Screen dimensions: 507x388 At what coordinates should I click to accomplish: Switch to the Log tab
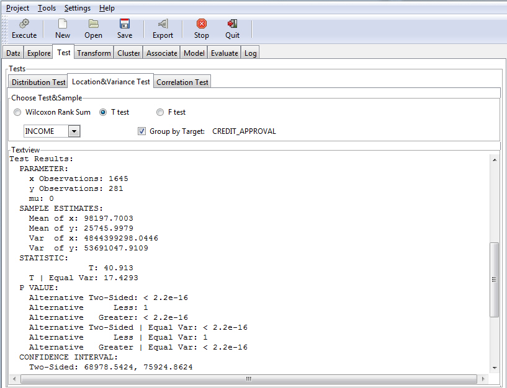coord(250,53)
